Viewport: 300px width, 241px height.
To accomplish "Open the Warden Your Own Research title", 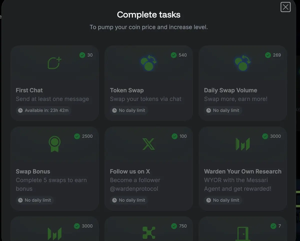I will [243, 171].
